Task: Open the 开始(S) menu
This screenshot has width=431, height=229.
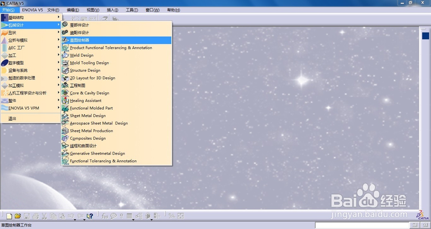Action: [x=9, y=10]
